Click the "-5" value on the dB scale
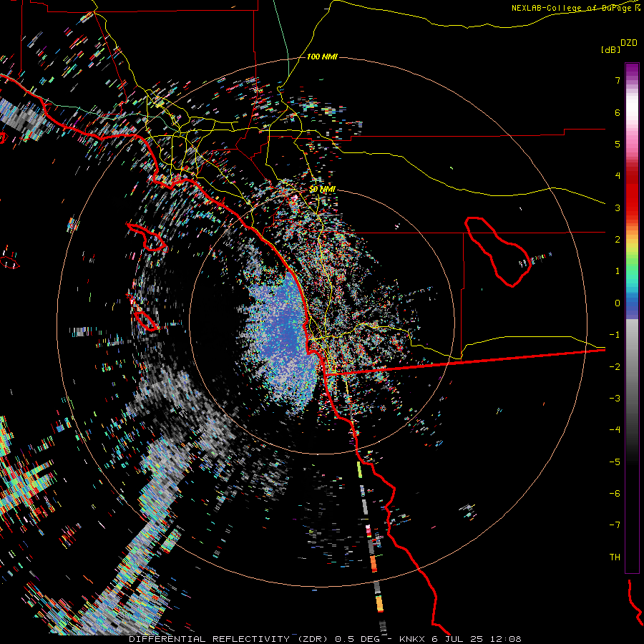 pos(615,462)
